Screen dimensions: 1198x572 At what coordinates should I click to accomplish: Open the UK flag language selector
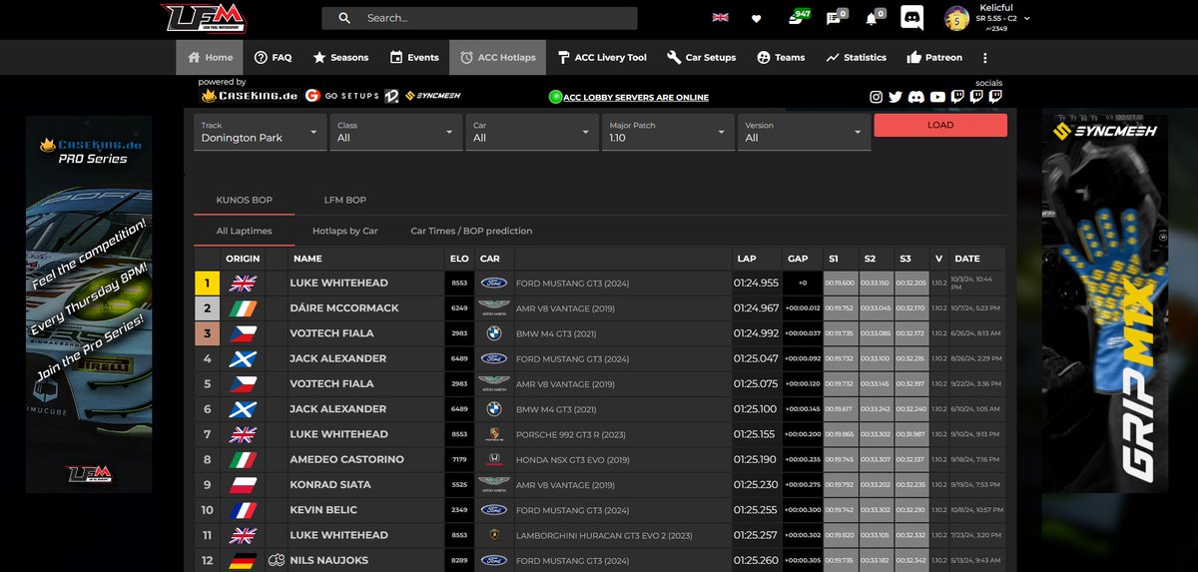pyautogui.click(x=720, y=18)
